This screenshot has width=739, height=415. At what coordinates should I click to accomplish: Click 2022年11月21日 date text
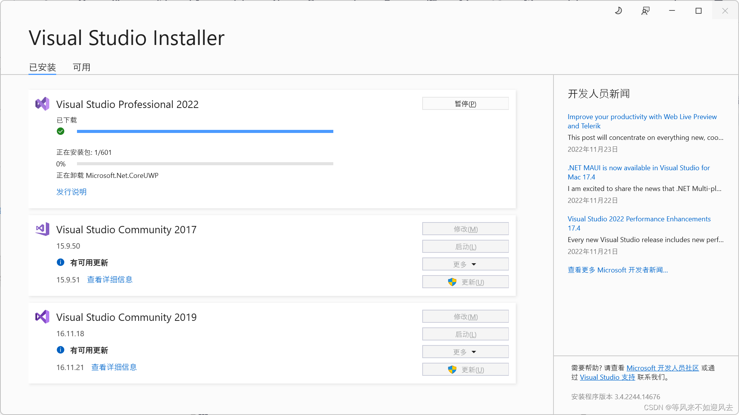coord(593,251)
